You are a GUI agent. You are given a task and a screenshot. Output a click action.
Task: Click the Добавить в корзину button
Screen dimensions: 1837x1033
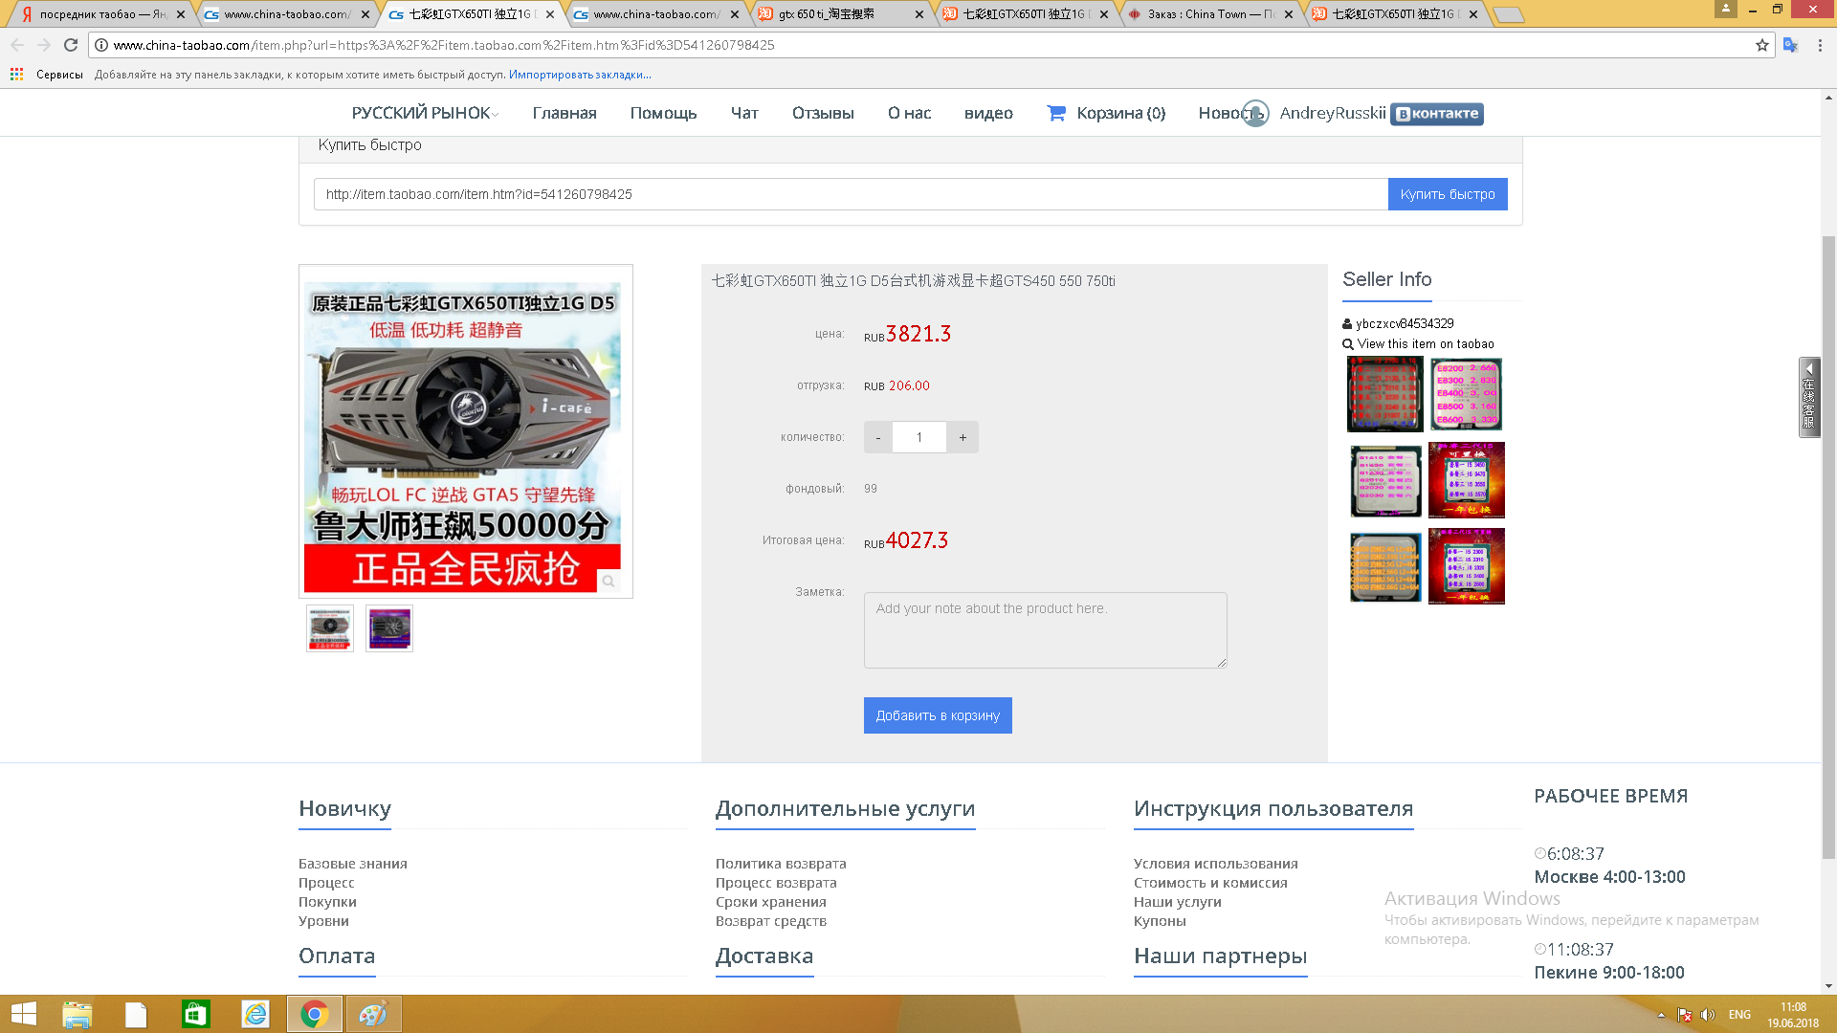[x=938, y=715]
